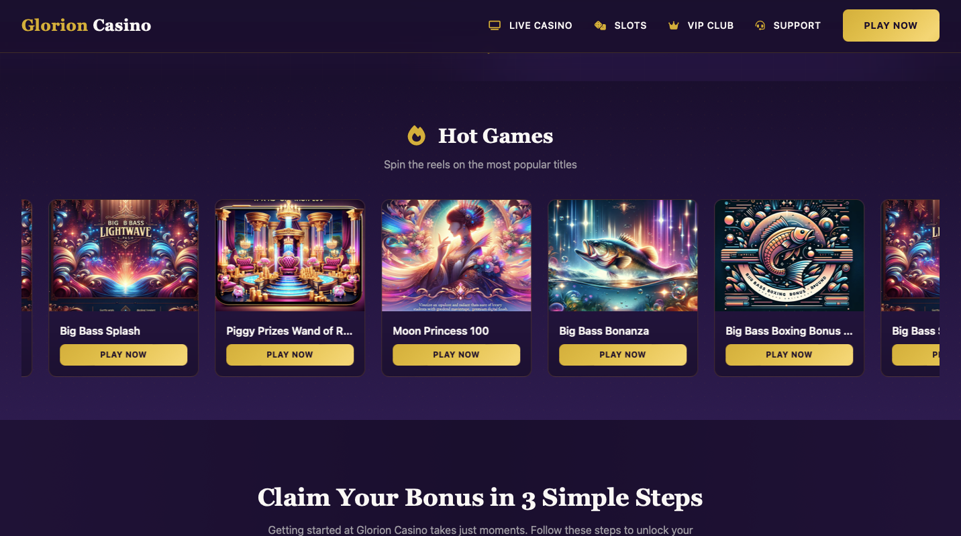Click the Live Casino monitor icon
The width and height of the screenshot is (961, 536).
[x=495, y=25]
